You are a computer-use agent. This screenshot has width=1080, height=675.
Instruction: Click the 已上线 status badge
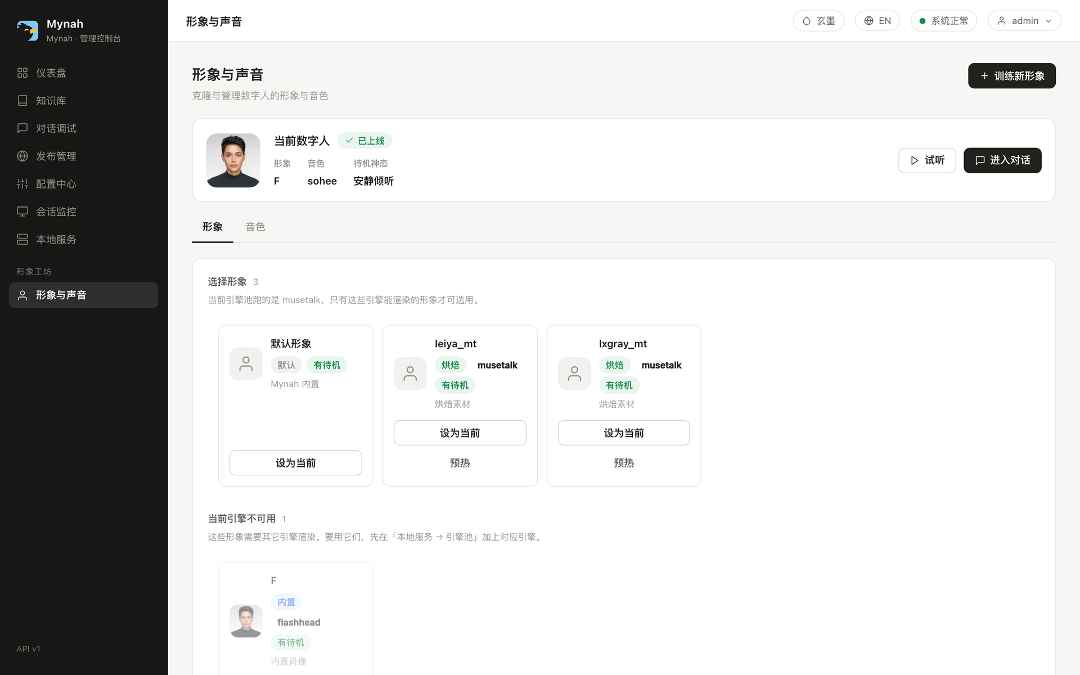pos(365,141)
